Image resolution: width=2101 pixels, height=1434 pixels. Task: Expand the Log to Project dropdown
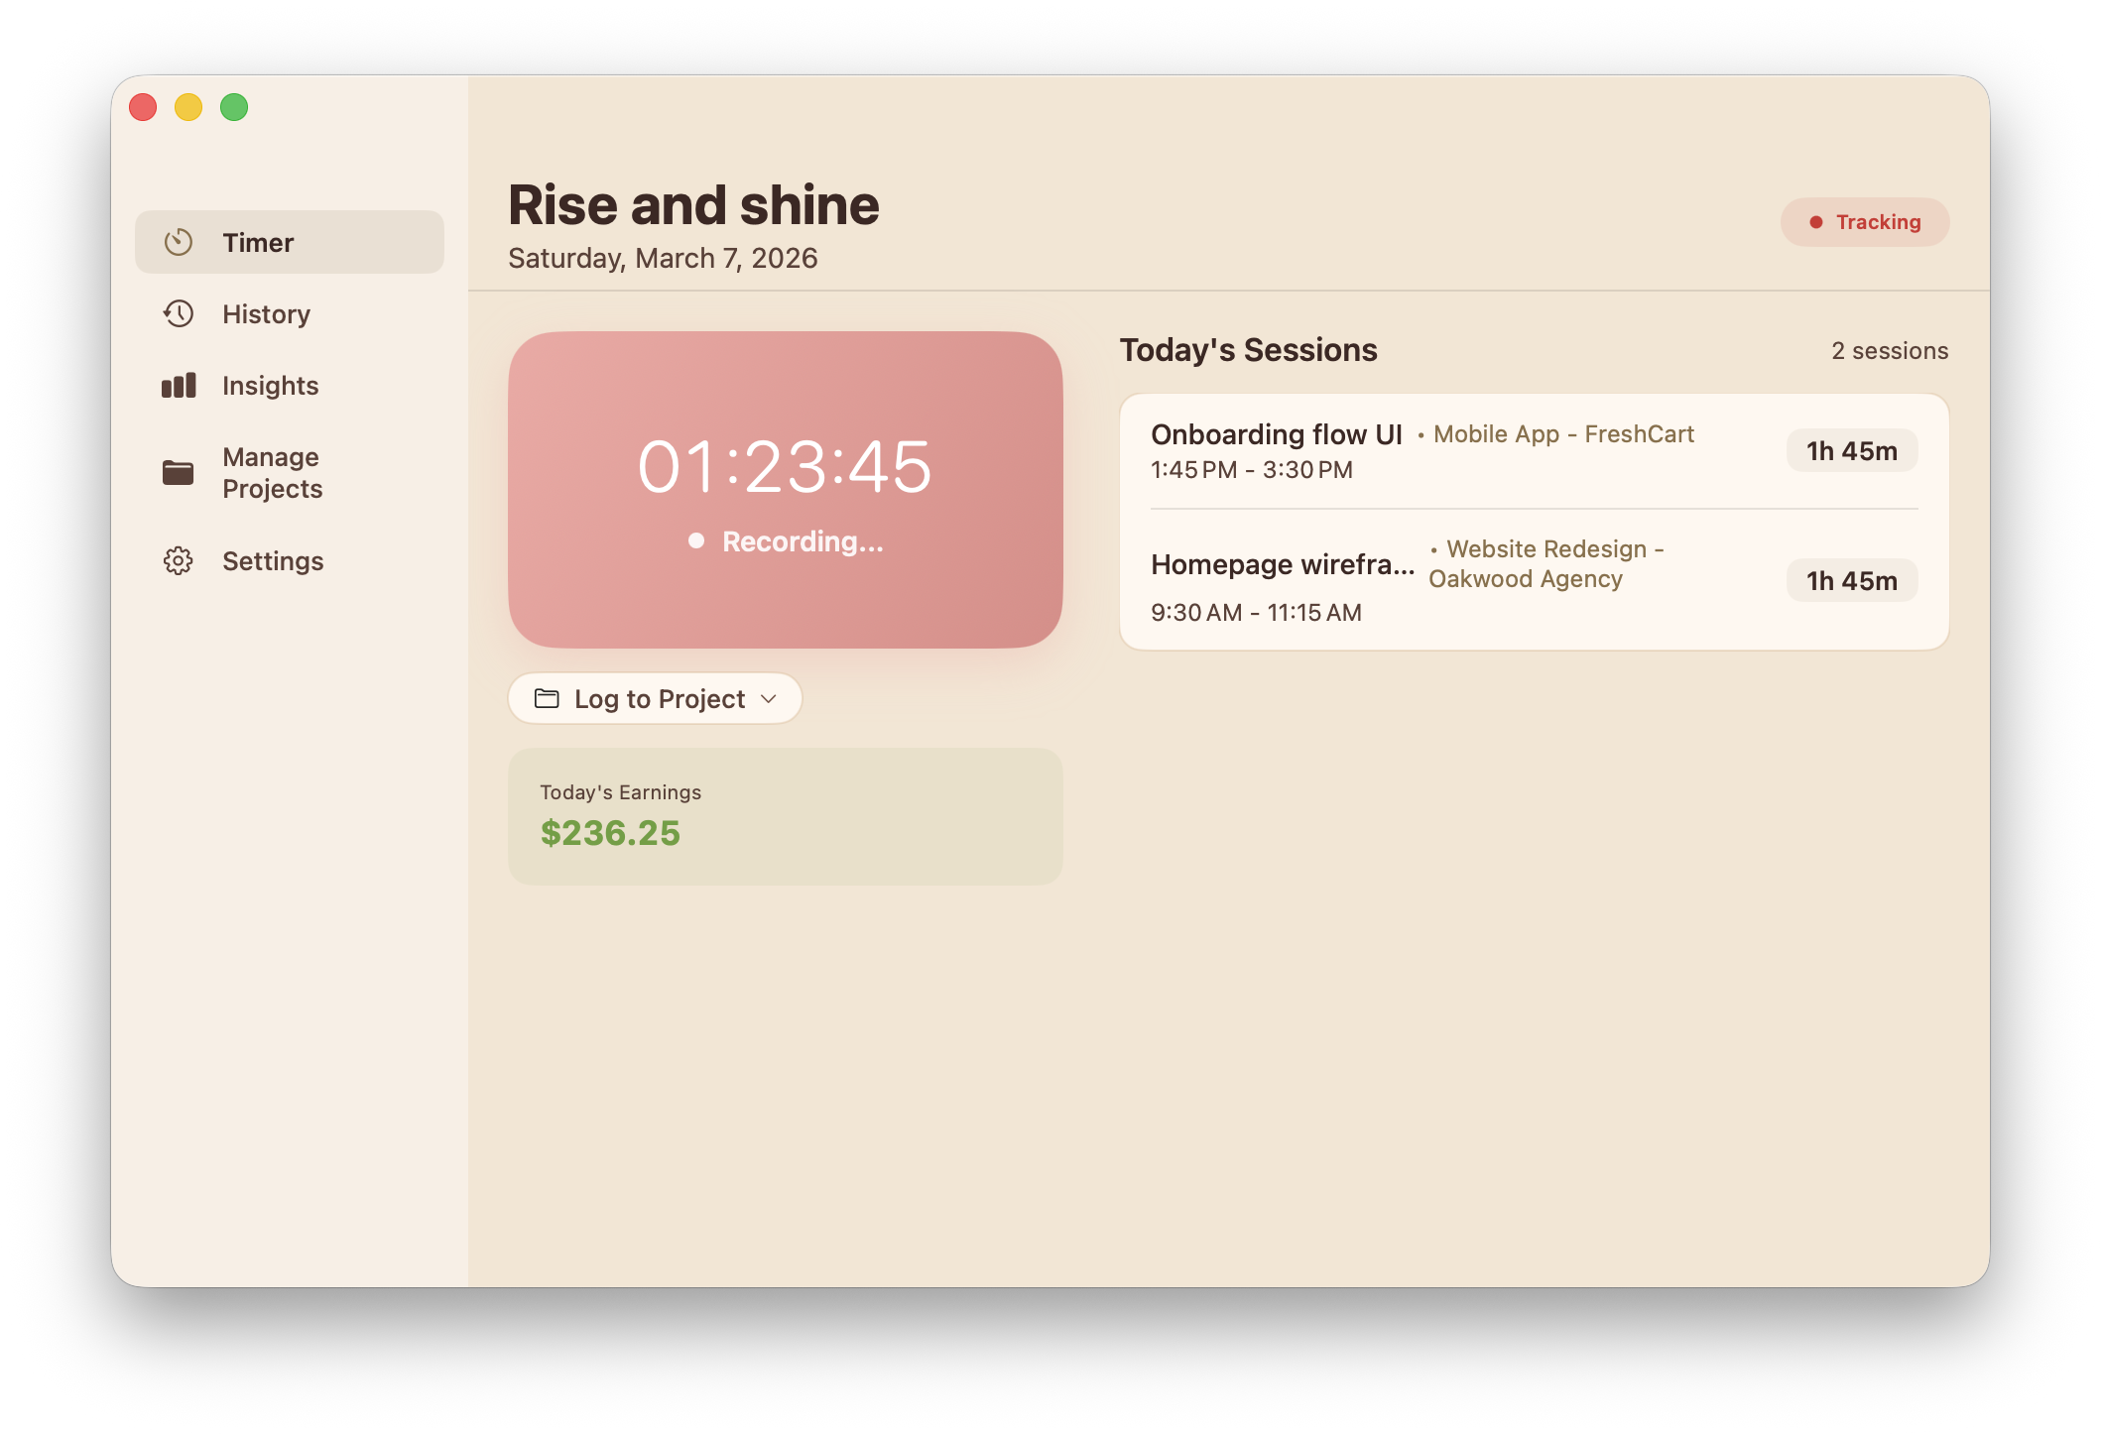pyautogui.click(x=654, y=698)
